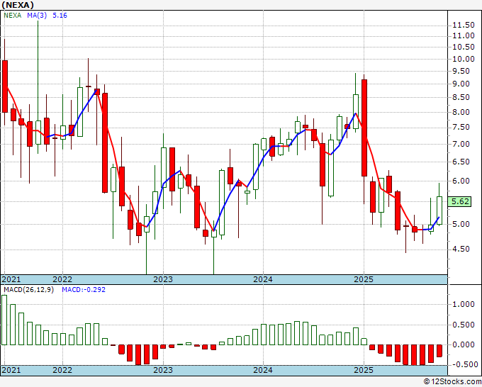Click the 4.50 price axis label
482x387 pixels.
pyautogui.click(x=461, y=249)
